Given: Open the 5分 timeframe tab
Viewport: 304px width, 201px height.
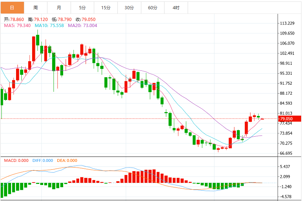Looking at the screenshot, I should coord(82,8).
